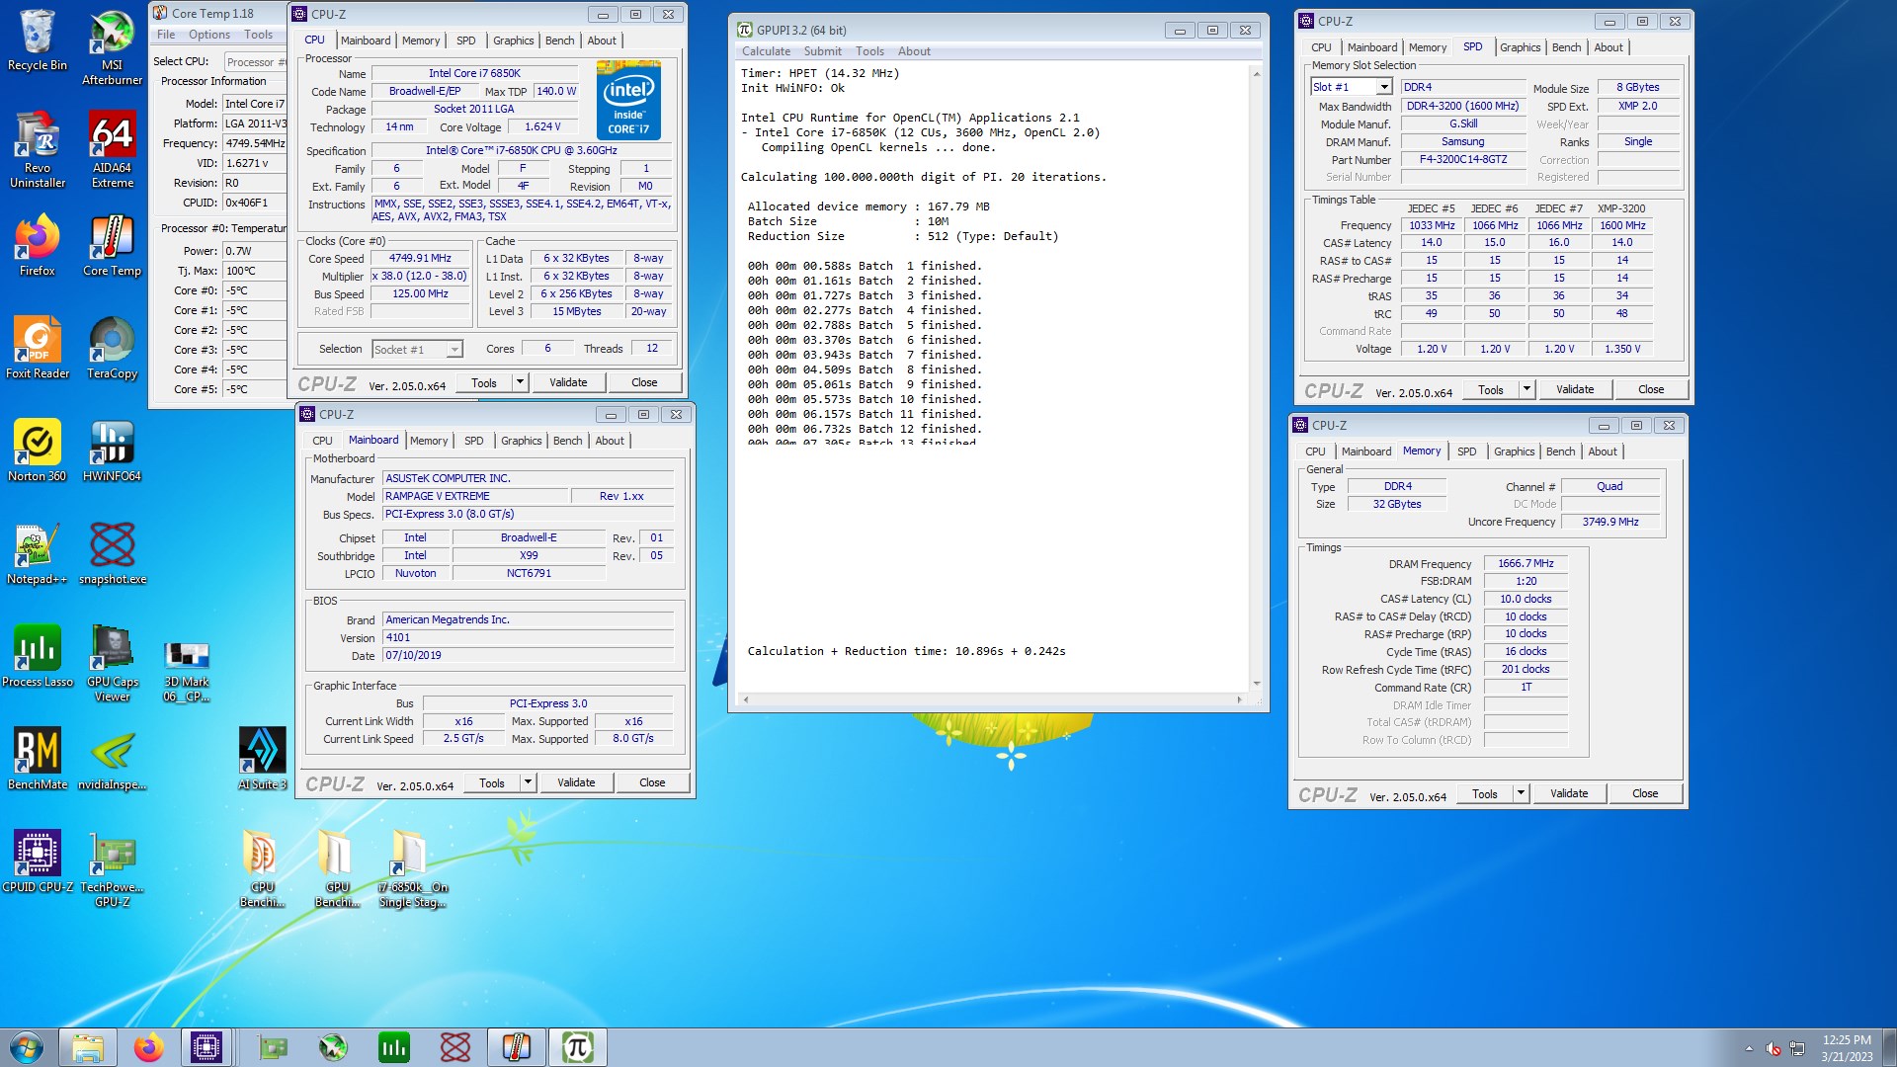Open Core Temp desktop shortcut
The height and width of the screenshot is (1067, 1897).
click(112, 245)
